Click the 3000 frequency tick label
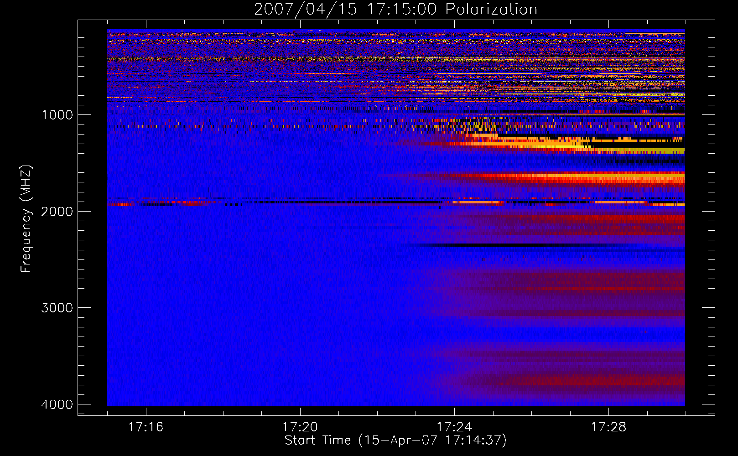 [x=57, y=308]
